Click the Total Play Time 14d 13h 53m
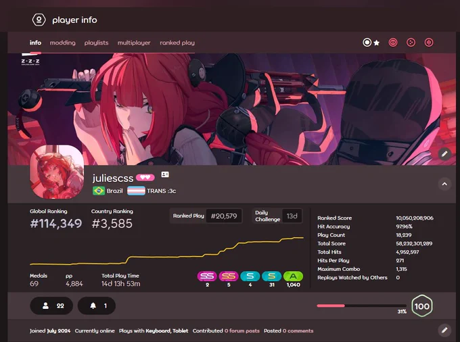The image size is (460, 342). point(121,284)
